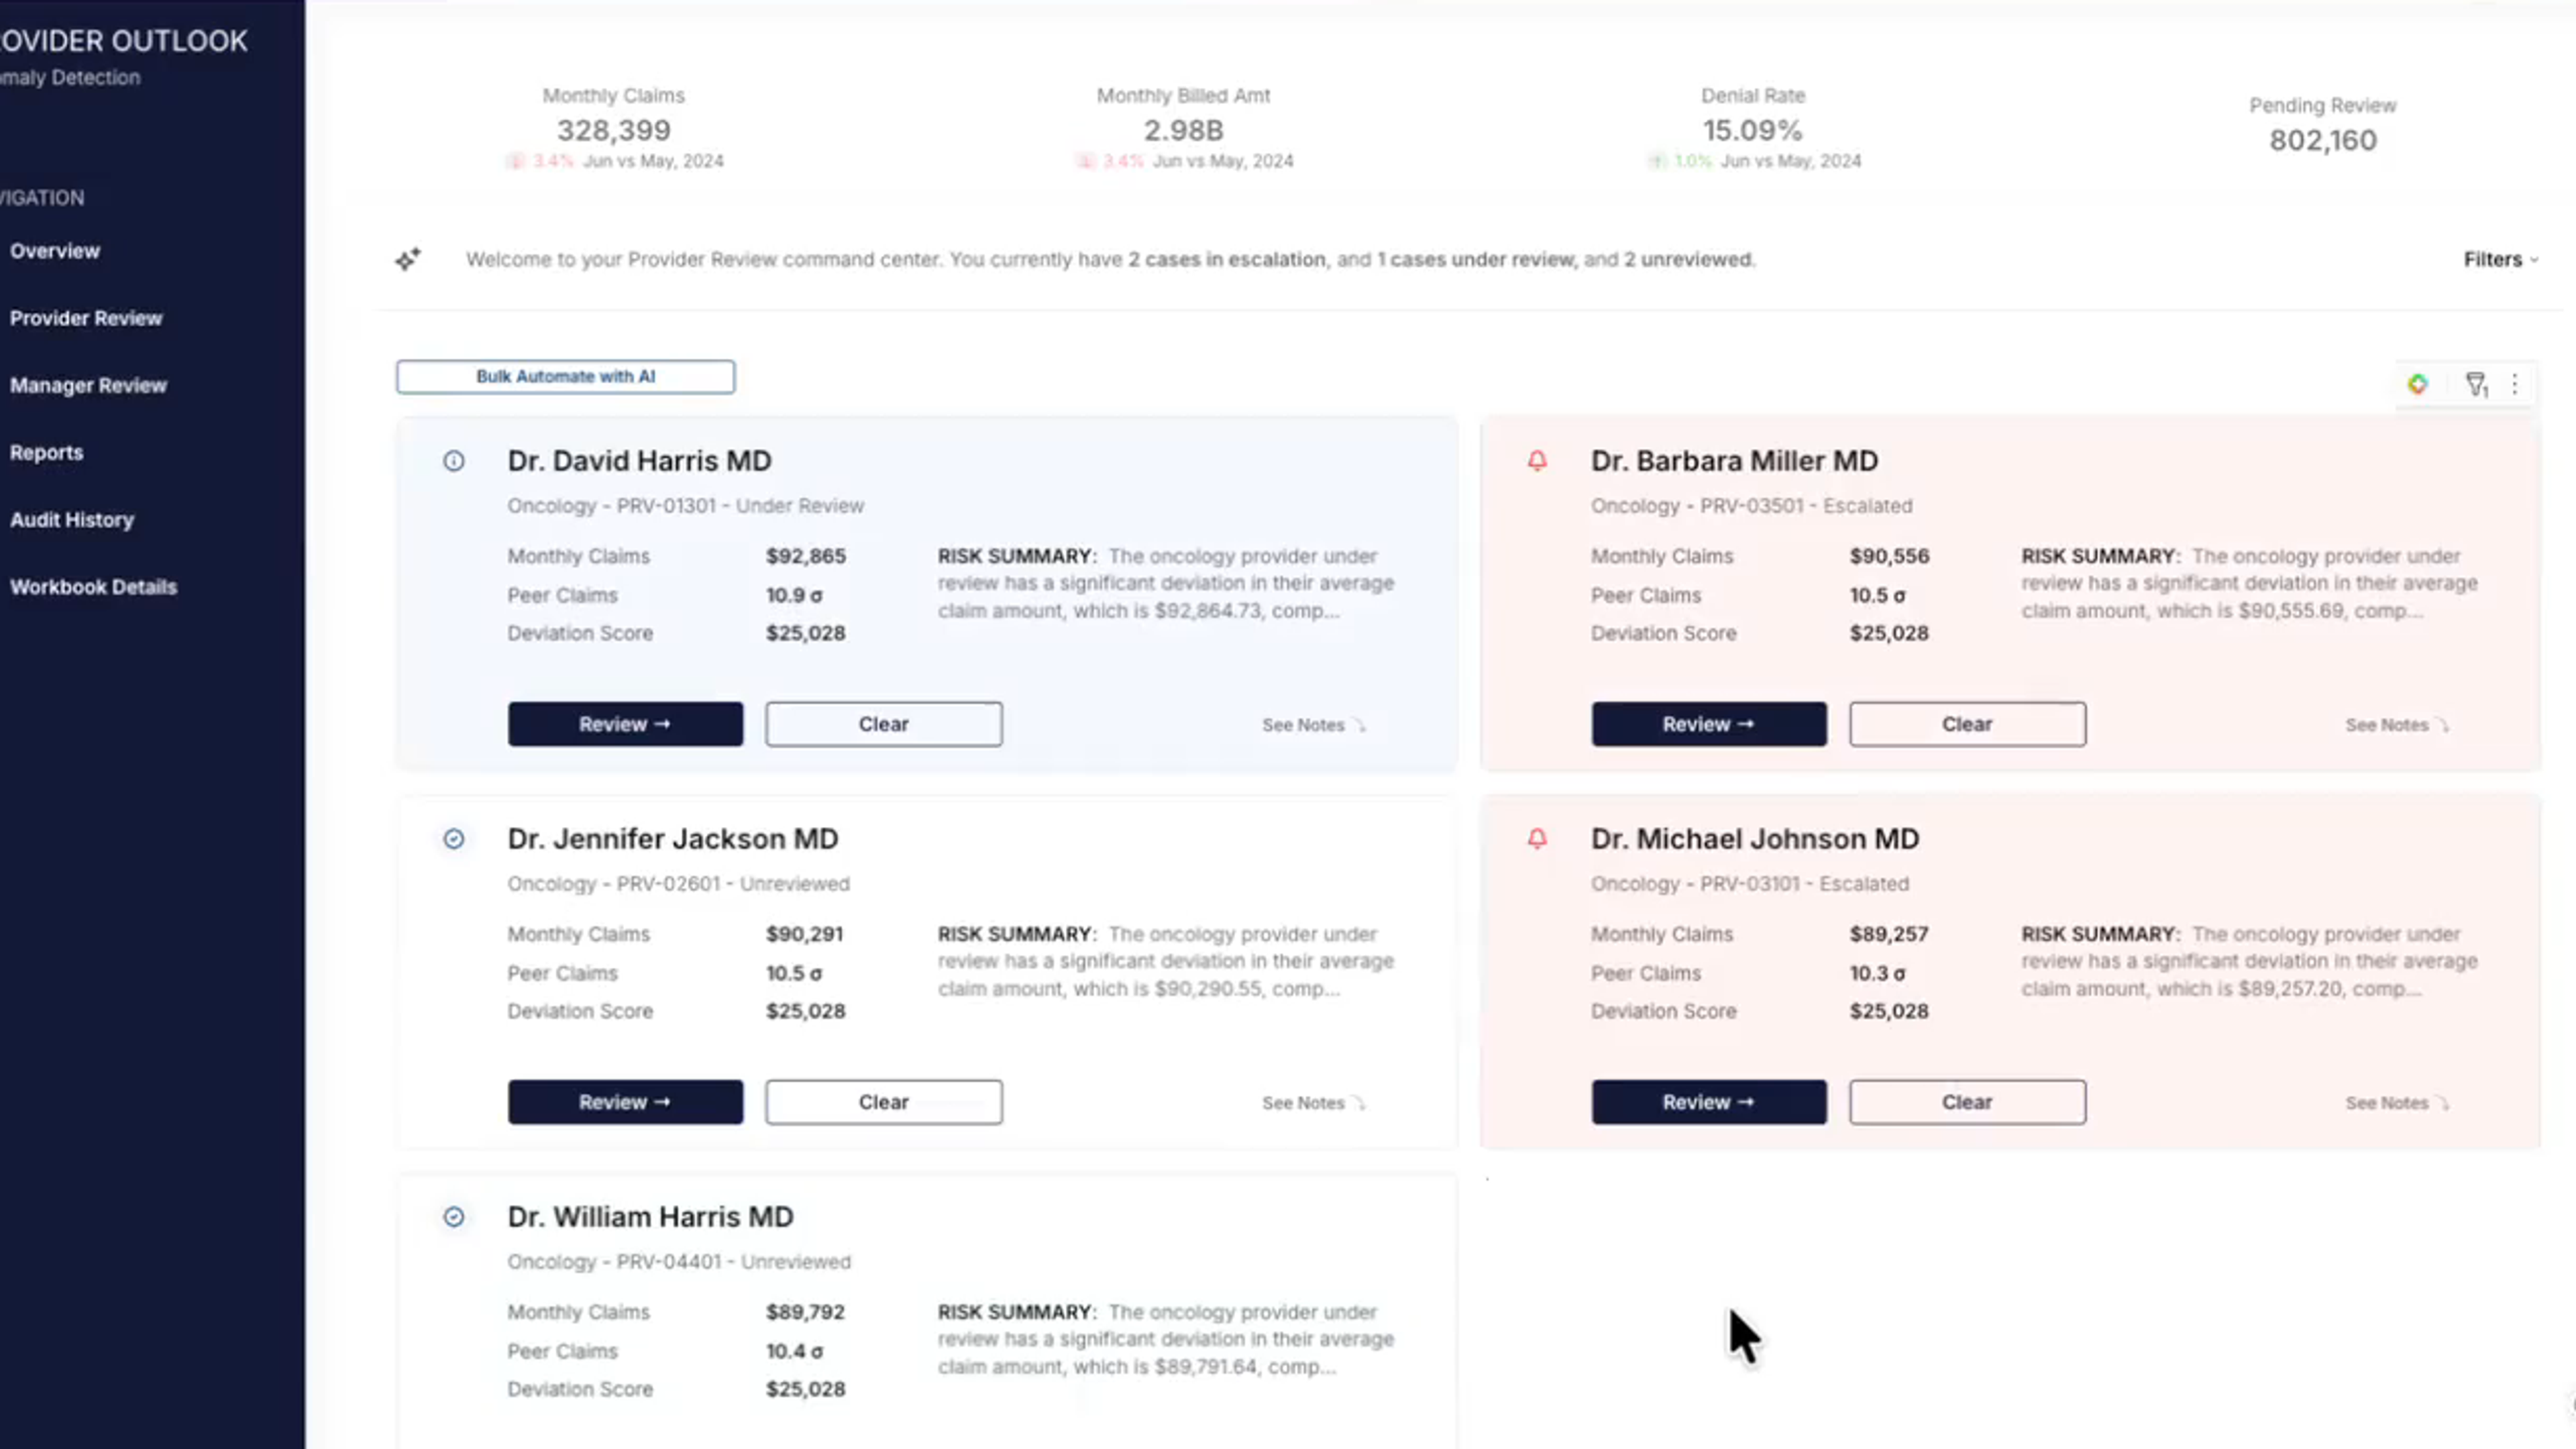Viewport: 2576px width, 1449px height.
Task: Click the trend arrow under Denial Rate
Action: tap(1656, 161)
